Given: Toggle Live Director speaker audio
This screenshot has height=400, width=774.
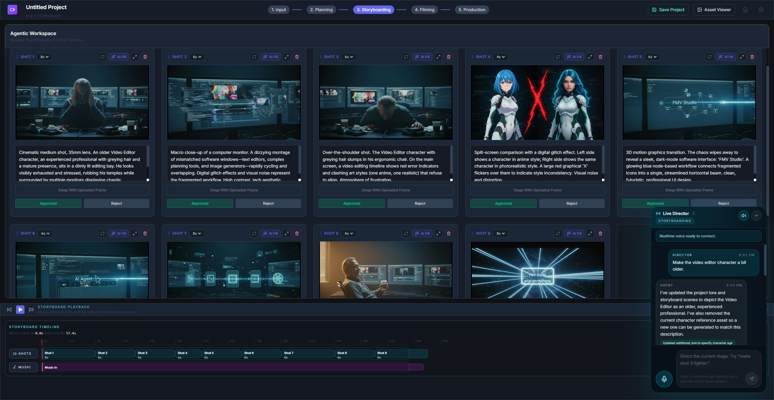Looking at the screenshot, I should (x=743, y=216).
